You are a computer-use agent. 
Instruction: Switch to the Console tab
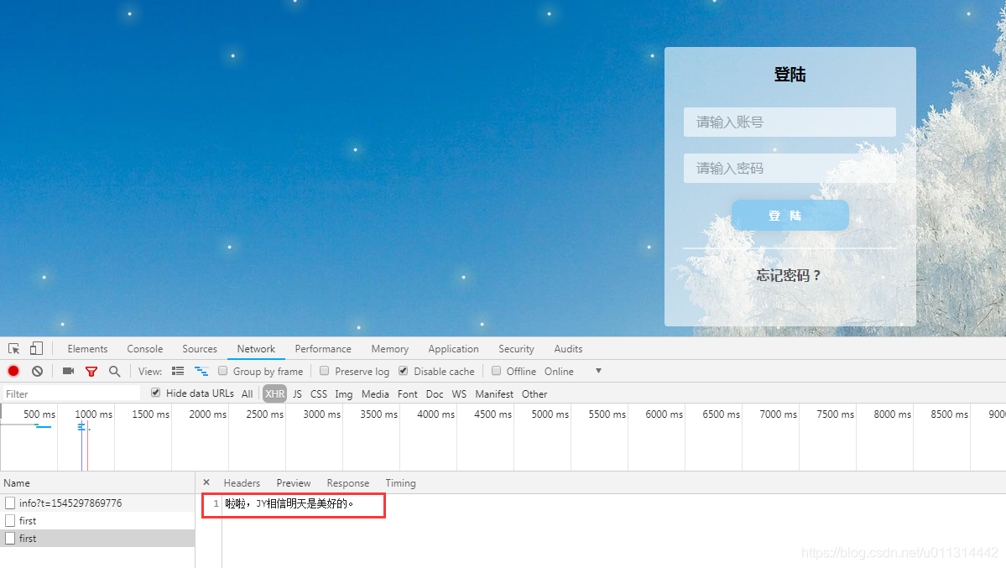pos(144,348)
